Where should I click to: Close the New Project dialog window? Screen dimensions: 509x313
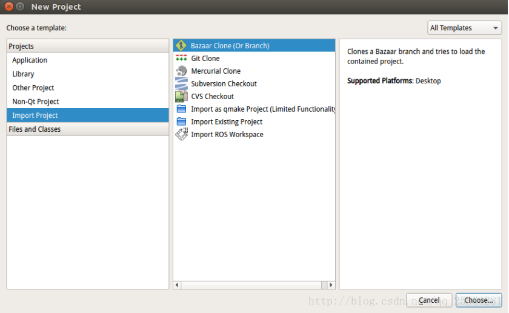click(8, 7)
